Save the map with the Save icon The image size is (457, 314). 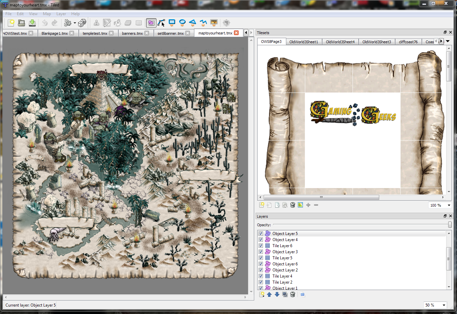(x=32, y=23)
